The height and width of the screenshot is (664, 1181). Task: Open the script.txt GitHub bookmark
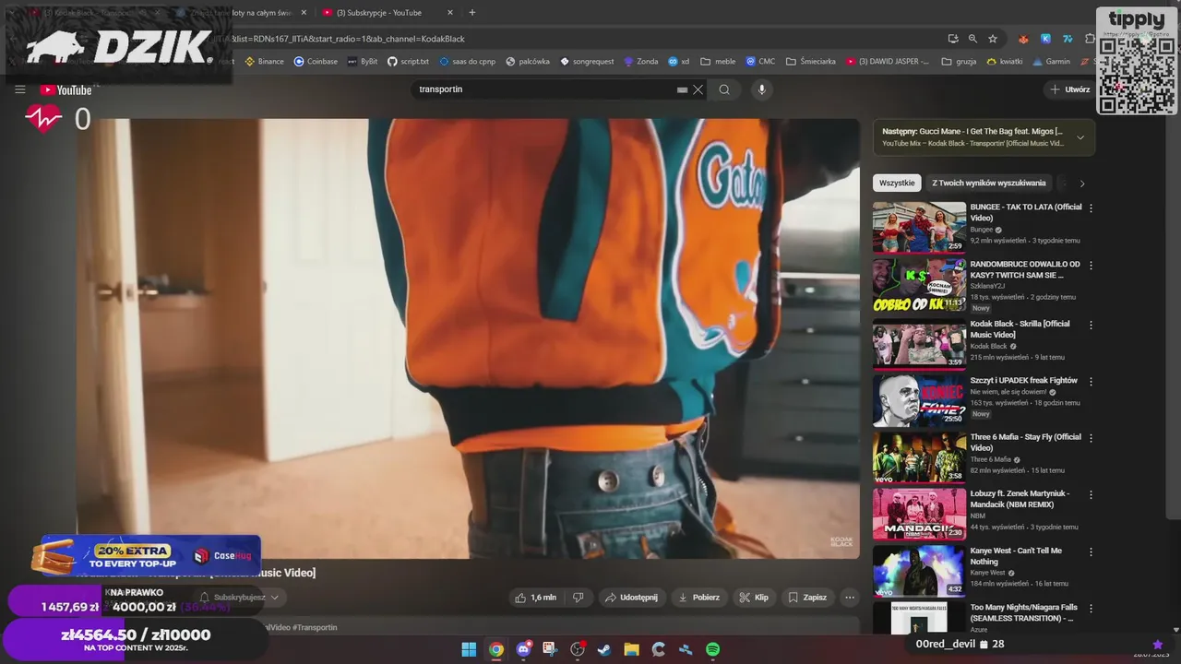click(x=408, y=62)
